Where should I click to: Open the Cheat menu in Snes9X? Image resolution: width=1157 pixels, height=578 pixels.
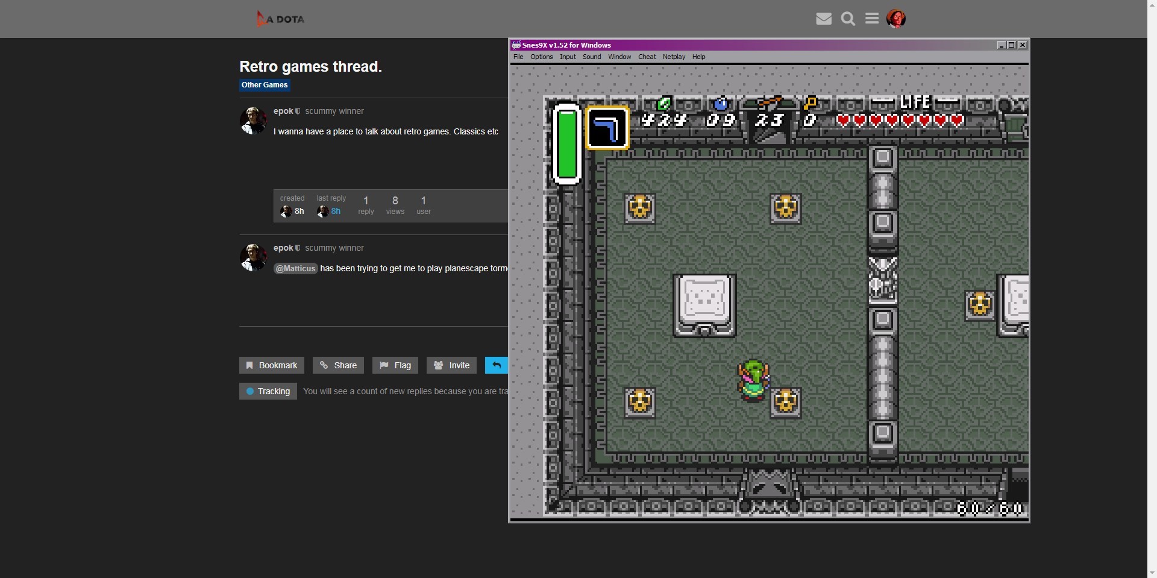click(x=647, y=57)
